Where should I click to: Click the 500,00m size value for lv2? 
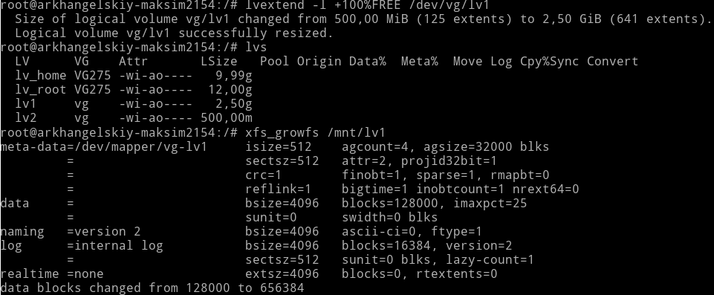pyautogui.click(x=227, y=118)
